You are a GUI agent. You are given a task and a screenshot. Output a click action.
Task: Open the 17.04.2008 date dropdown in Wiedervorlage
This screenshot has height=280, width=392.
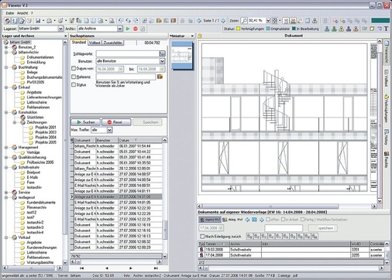[x=221, y=228]
